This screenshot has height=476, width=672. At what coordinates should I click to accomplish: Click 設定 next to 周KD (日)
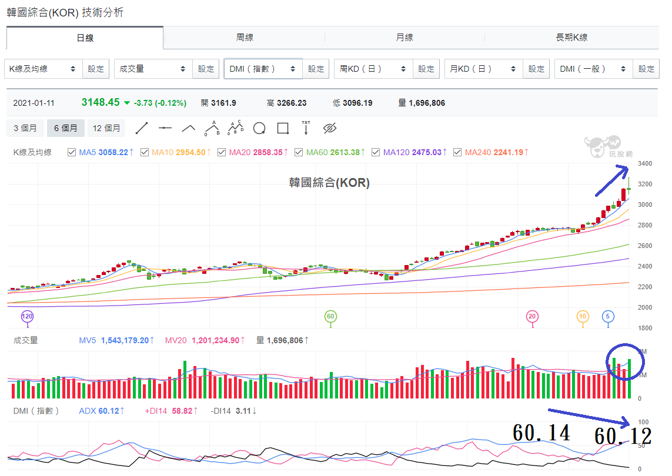[426, 69]
